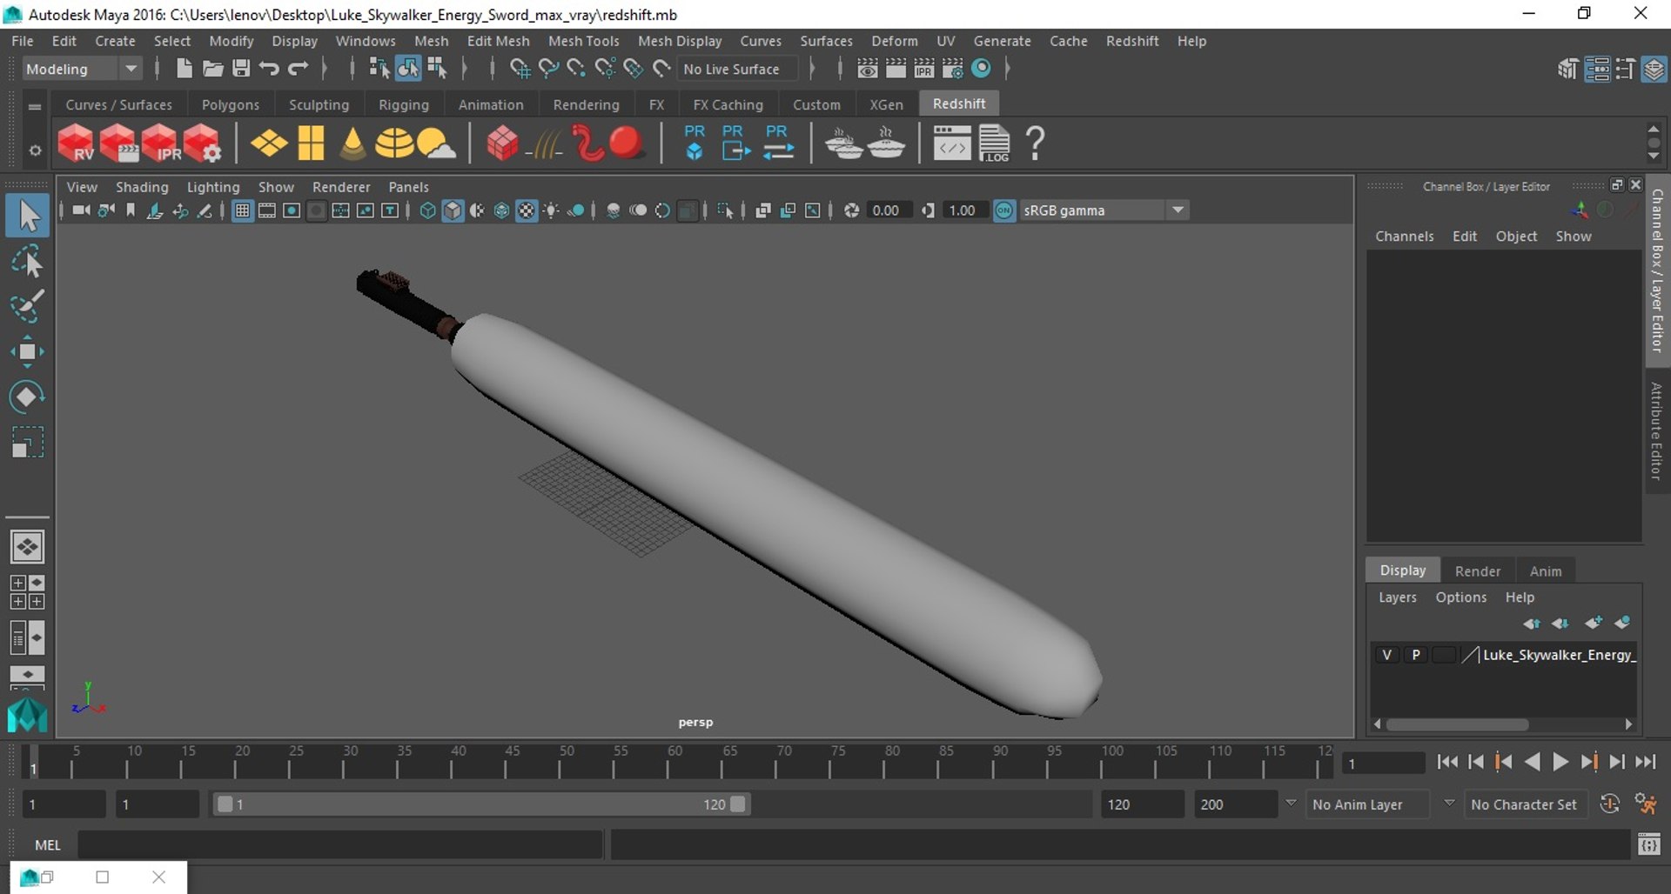The height and width of the screenshot is (894, 1671).
Task: Activate the Paint selection tool
Action: tap(27, 306)
